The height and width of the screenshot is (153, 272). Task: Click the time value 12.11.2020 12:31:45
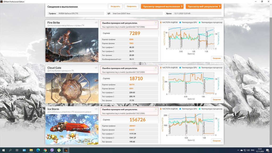coord(197,13)
